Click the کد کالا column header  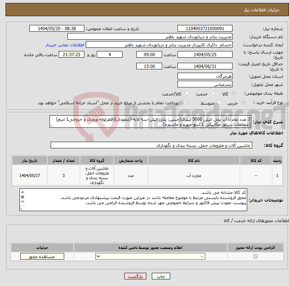256,160
